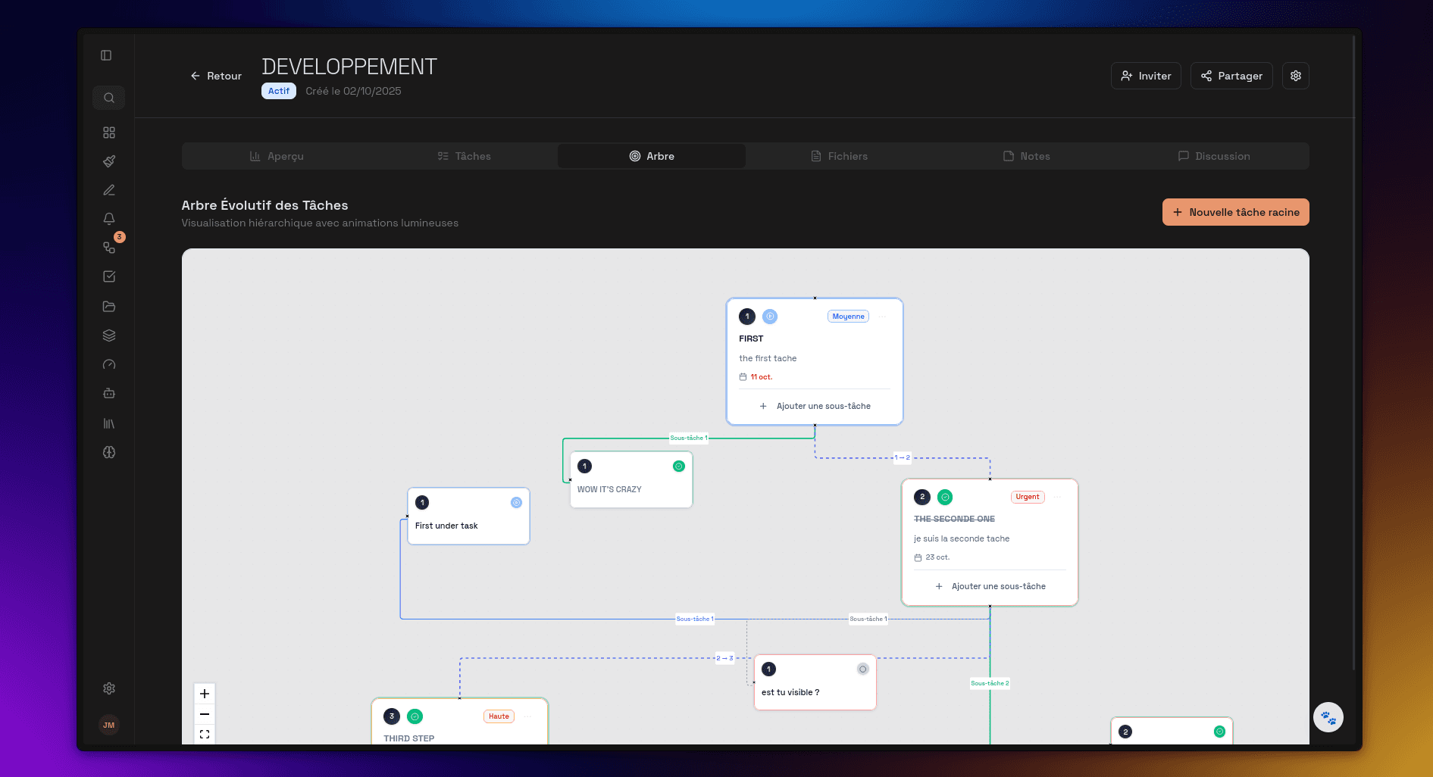Click Nouvelle tâche racine button

(x=1236, y=212)
